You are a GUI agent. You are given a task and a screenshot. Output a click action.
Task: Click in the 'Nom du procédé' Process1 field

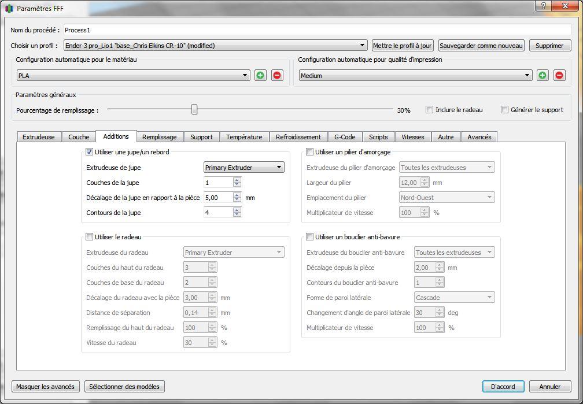[318, 29]
